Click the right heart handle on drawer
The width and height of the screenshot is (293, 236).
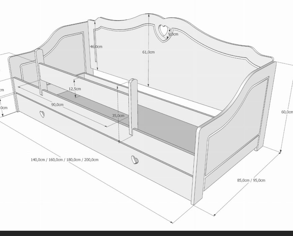tap(135, 160)
